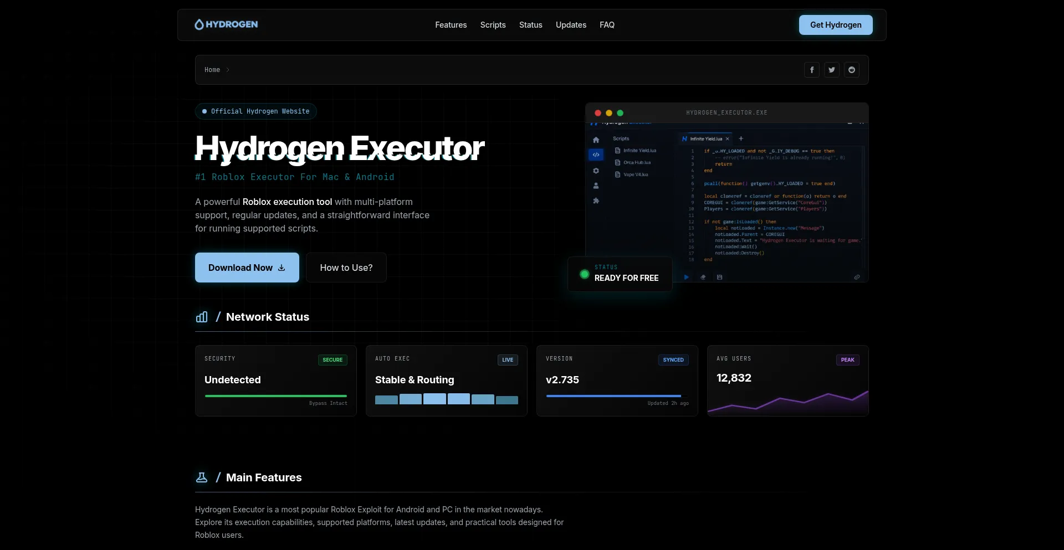Open the Scripts nav link
This screenshot has height=550, width=1064.
pyautogui.click(x=493, y=25)
